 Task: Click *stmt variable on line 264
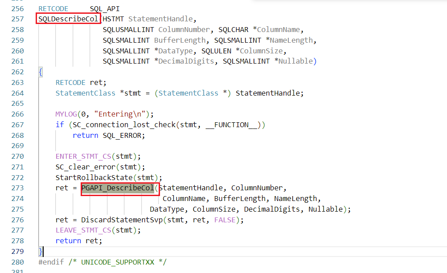[x=130, y=93]
